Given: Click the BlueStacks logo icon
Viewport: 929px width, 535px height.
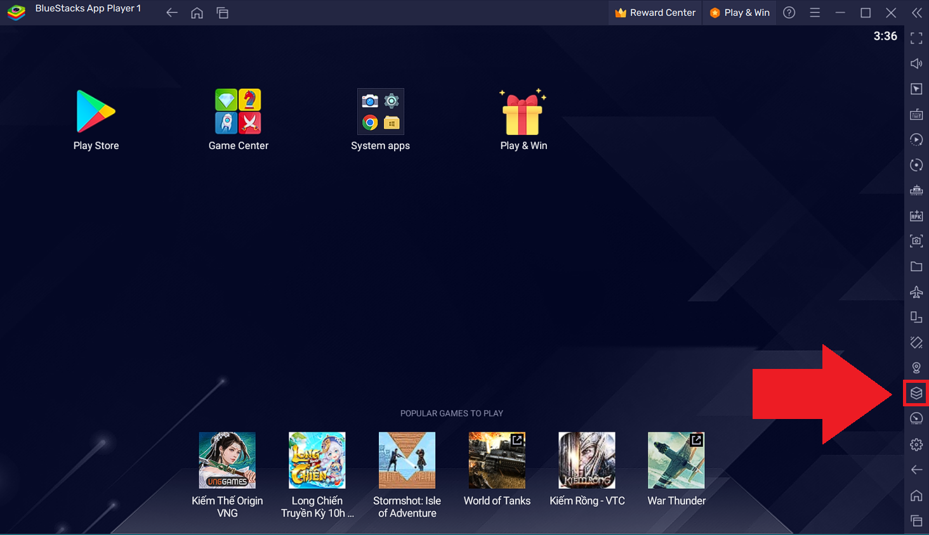Looking at the screenshot, I should pos(16,12).
